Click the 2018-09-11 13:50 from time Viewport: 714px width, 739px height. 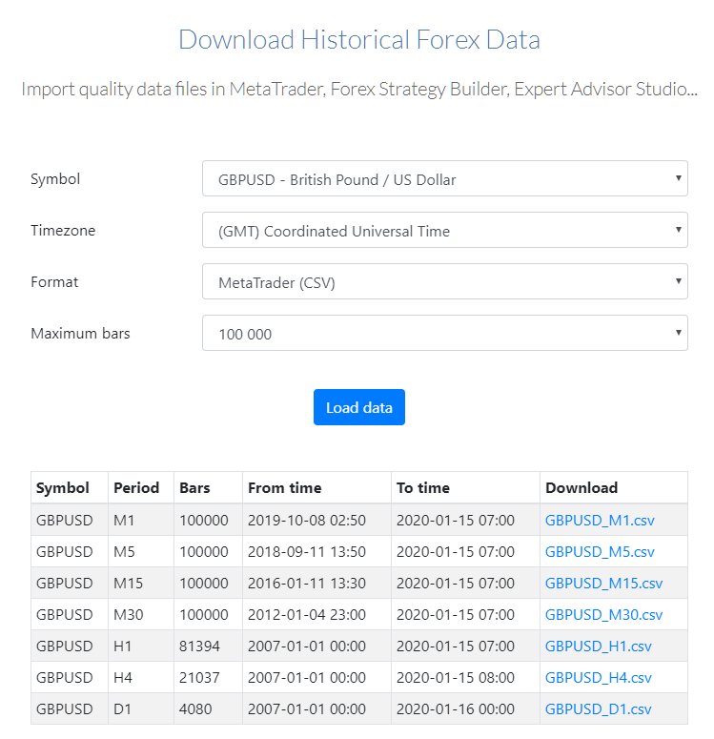coord(307,552)
